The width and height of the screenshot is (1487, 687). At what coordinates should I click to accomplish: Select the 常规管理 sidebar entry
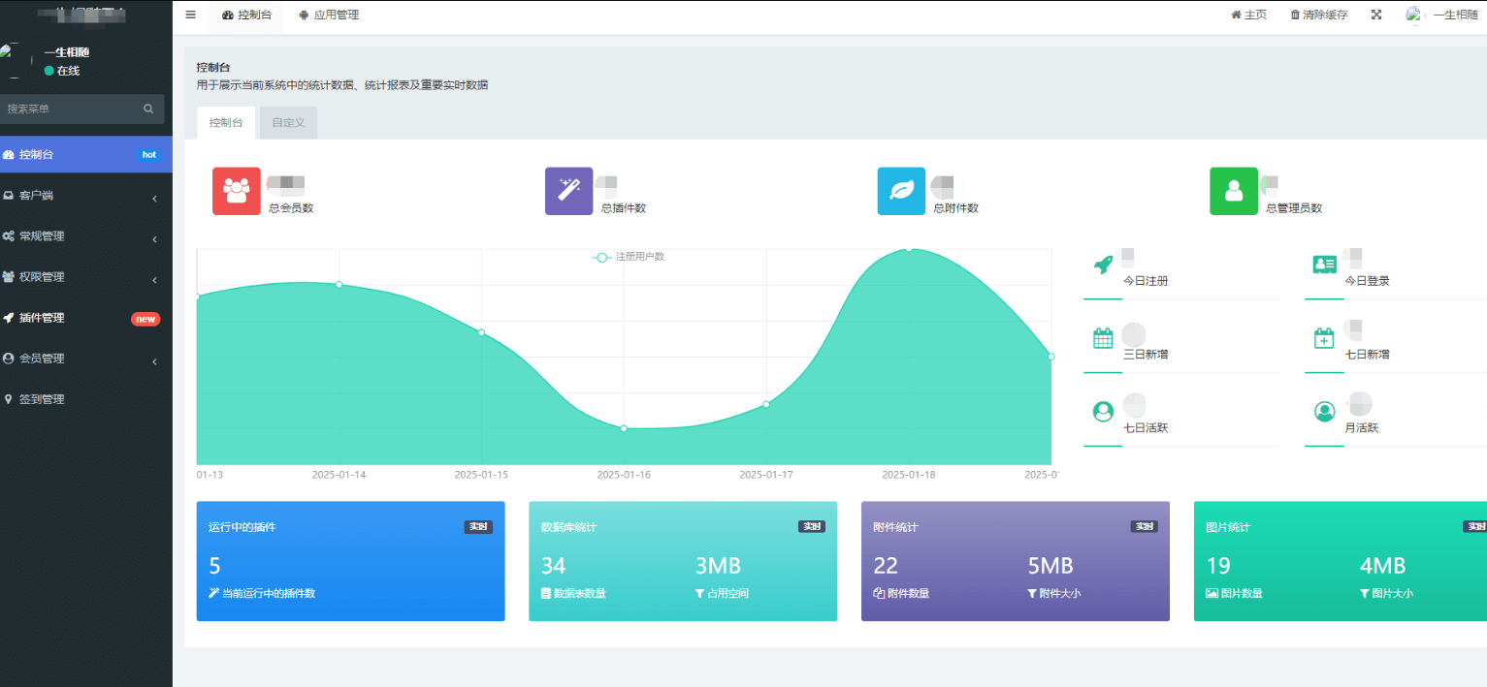click(x=86, y=236)
